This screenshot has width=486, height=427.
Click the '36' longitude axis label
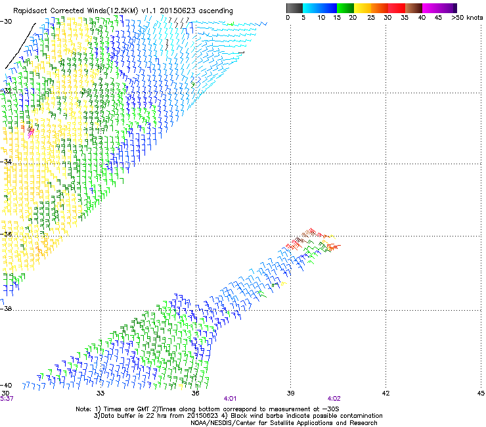[x=196, y=393]
